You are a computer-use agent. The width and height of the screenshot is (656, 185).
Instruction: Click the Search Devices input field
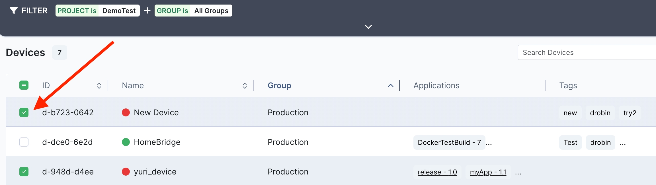tap(587, 53)
